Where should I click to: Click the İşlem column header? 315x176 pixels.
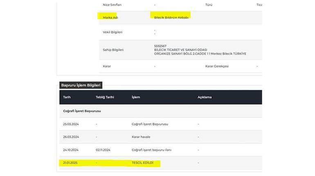click(136, 97)
